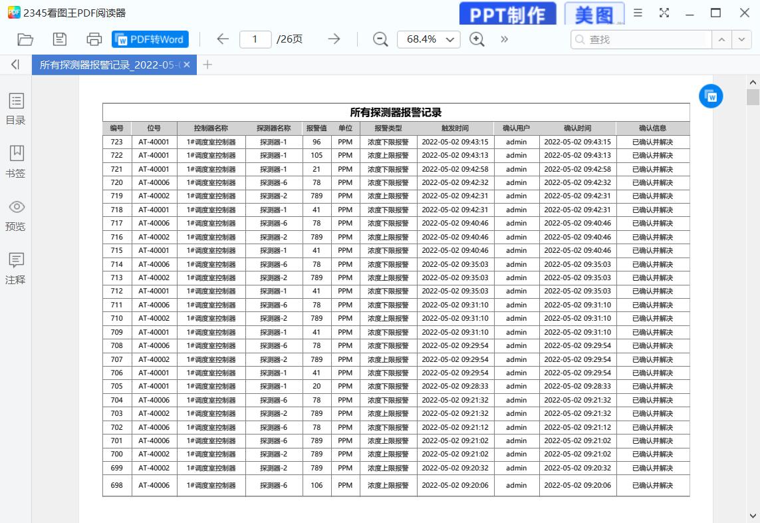
Task: Click the PPT制作 button
Action: (x=507, y=14)
